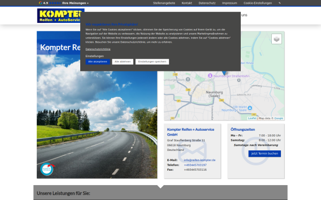The width and height of the screenshot is (321, 200).
Task: Click the OBI Markt Naumburg marker
Action: (250, 108)
